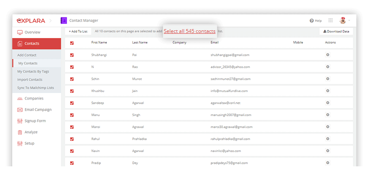The image size is (380, 171).
Task: Click first name Khushbu cell
Action: click(x=98, y=91)
